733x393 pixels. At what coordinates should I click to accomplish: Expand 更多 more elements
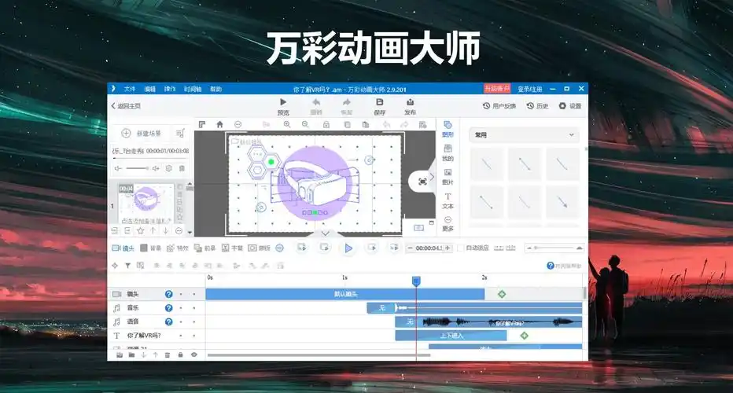coord(448,224)
